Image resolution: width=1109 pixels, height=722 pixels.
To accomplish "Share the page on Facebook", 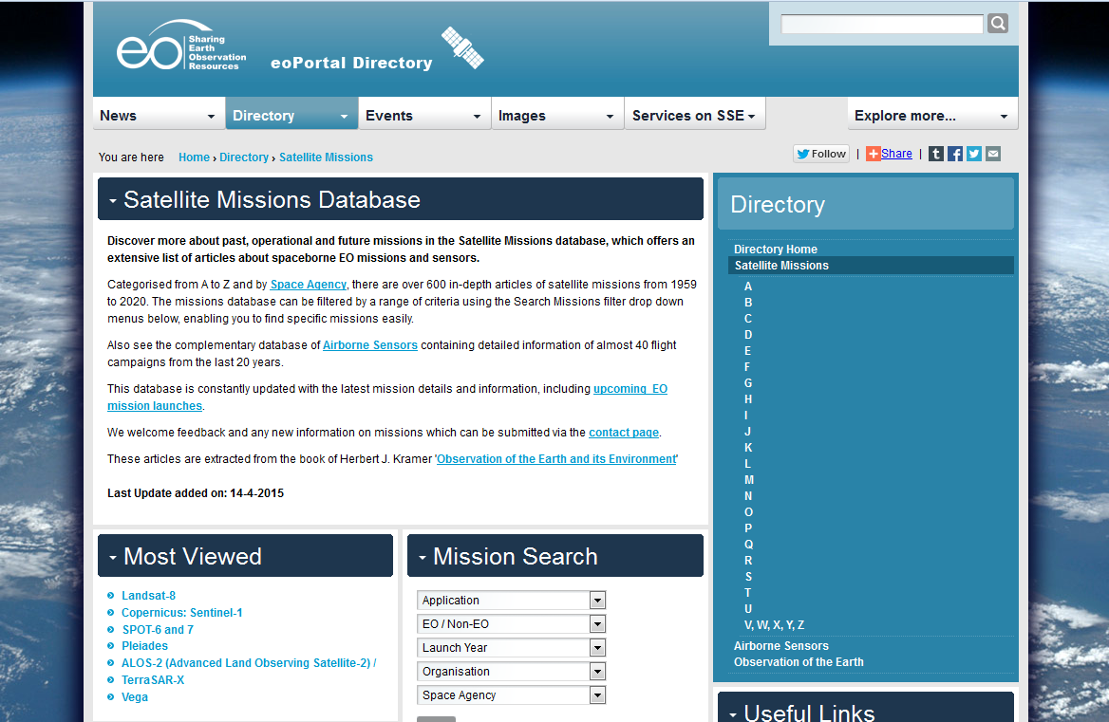I will [x=954, y=153].
